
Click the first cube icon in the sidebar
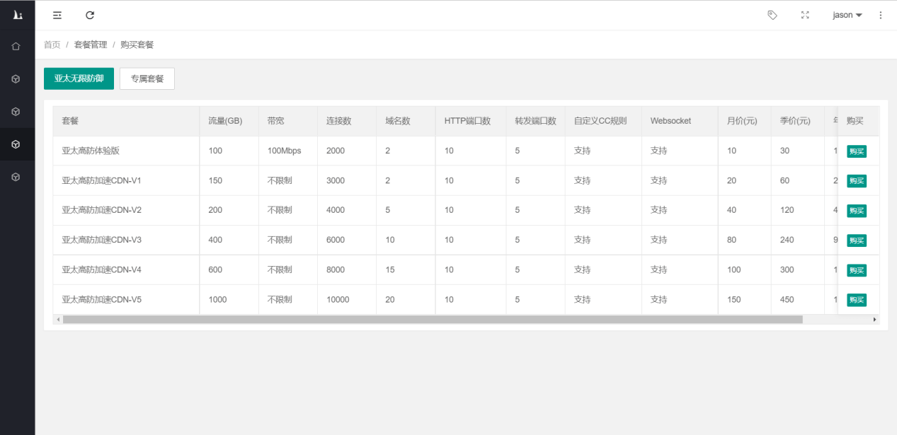(x=16, y=79)
